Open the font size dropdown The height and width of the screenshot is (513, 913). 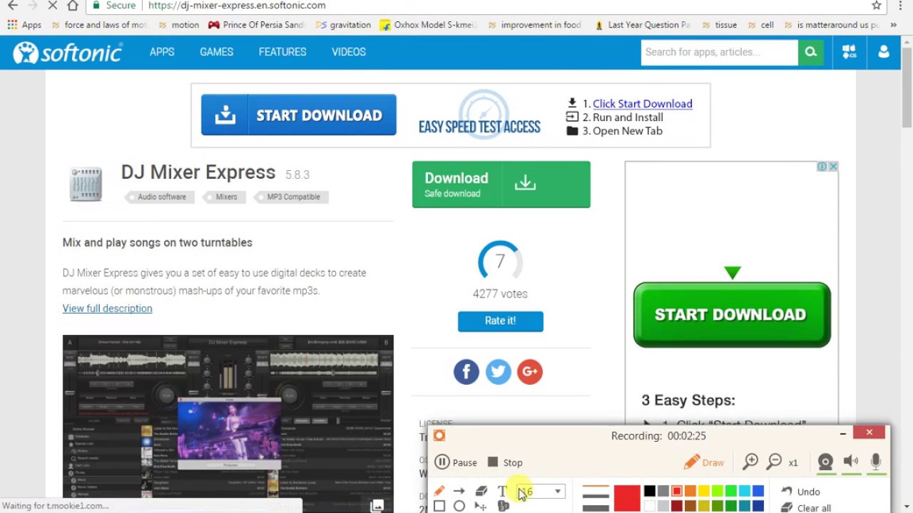[558, 492]
